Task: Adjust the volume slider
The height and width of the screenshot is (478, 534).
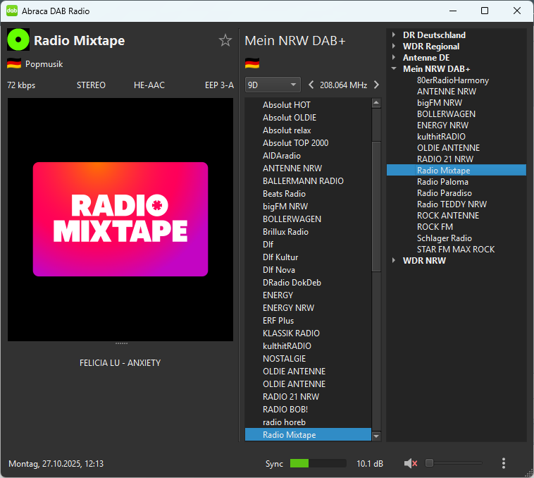Action: [x=454, y=463]
